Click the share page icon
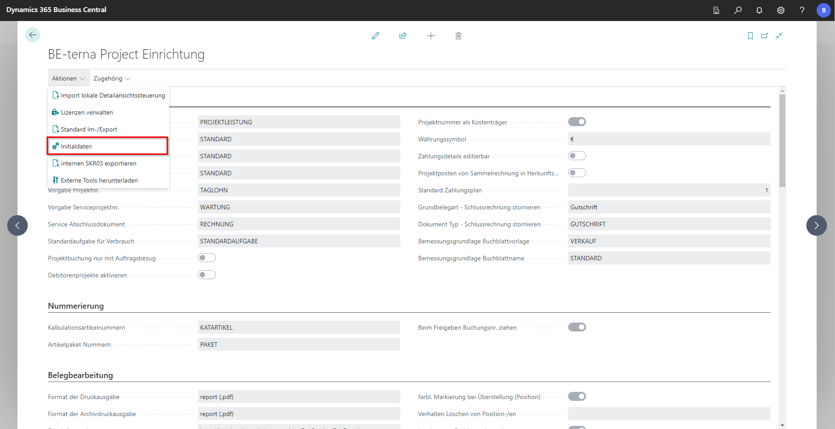 [x=403, y=36]
